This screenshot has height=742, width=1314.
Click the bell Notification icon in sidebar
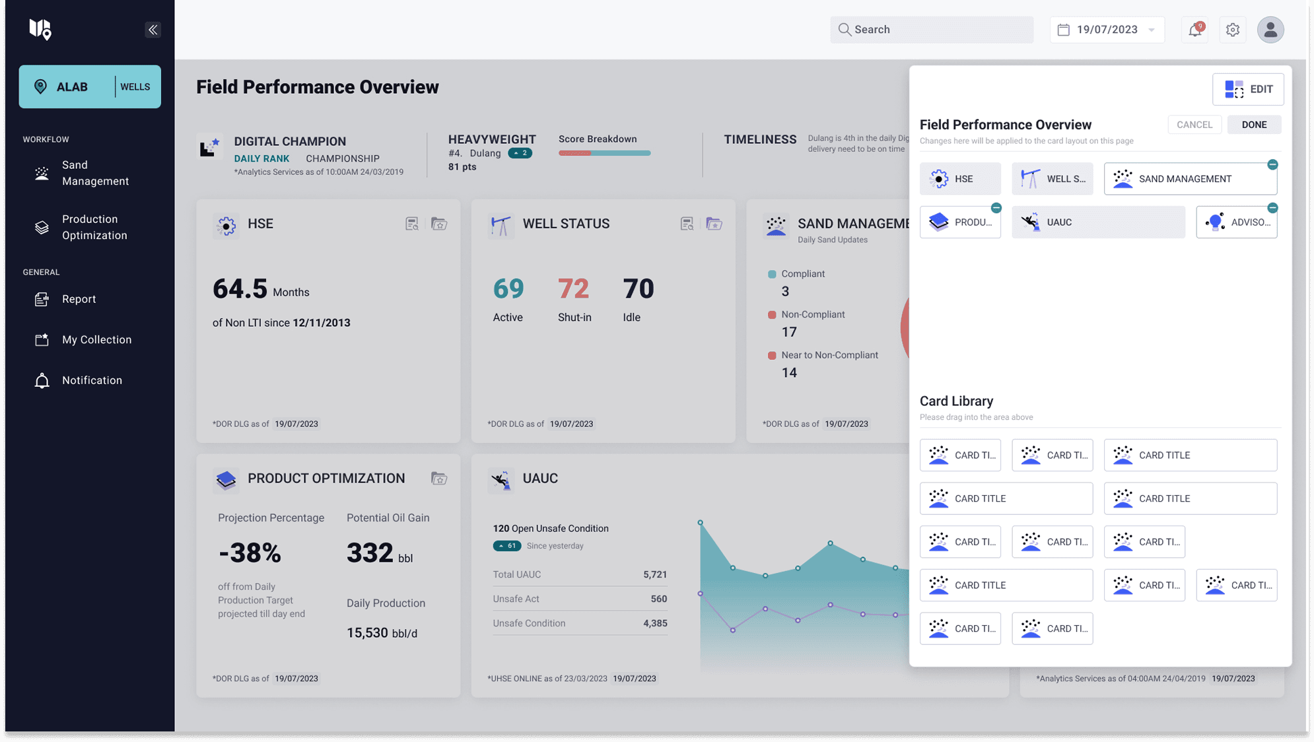click(41, 380)
